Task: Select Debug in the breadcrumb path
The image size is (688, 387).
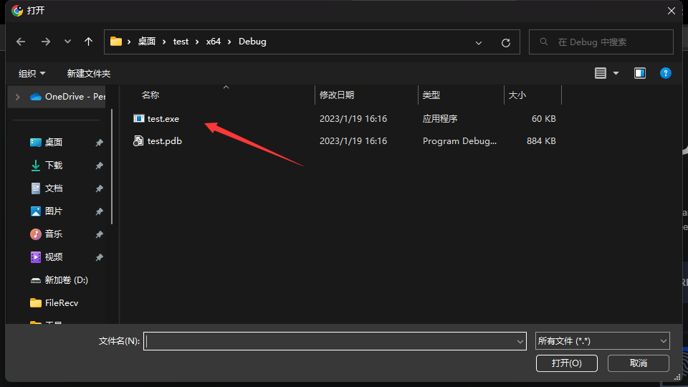Action: pyautogui.click(x=252, y=42)
